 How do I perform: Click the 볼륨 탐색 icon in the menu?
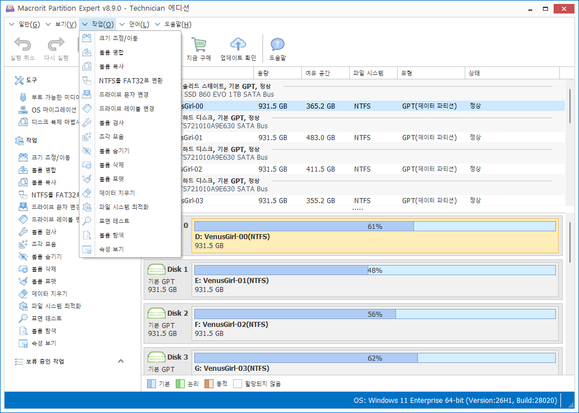click(x=87, y=235)
